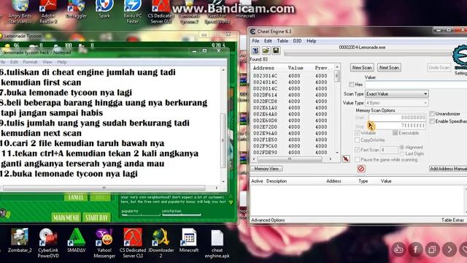Open Minecraft desktop icon at bottom

(x=189, y=240)
